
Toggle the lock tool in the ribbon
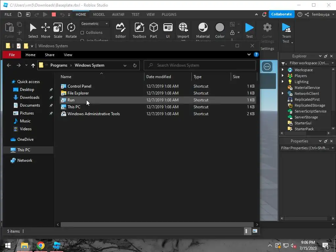click(232, 32)
